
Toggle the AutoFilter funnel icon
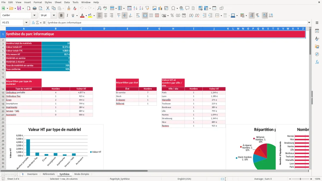coord(147,8)
